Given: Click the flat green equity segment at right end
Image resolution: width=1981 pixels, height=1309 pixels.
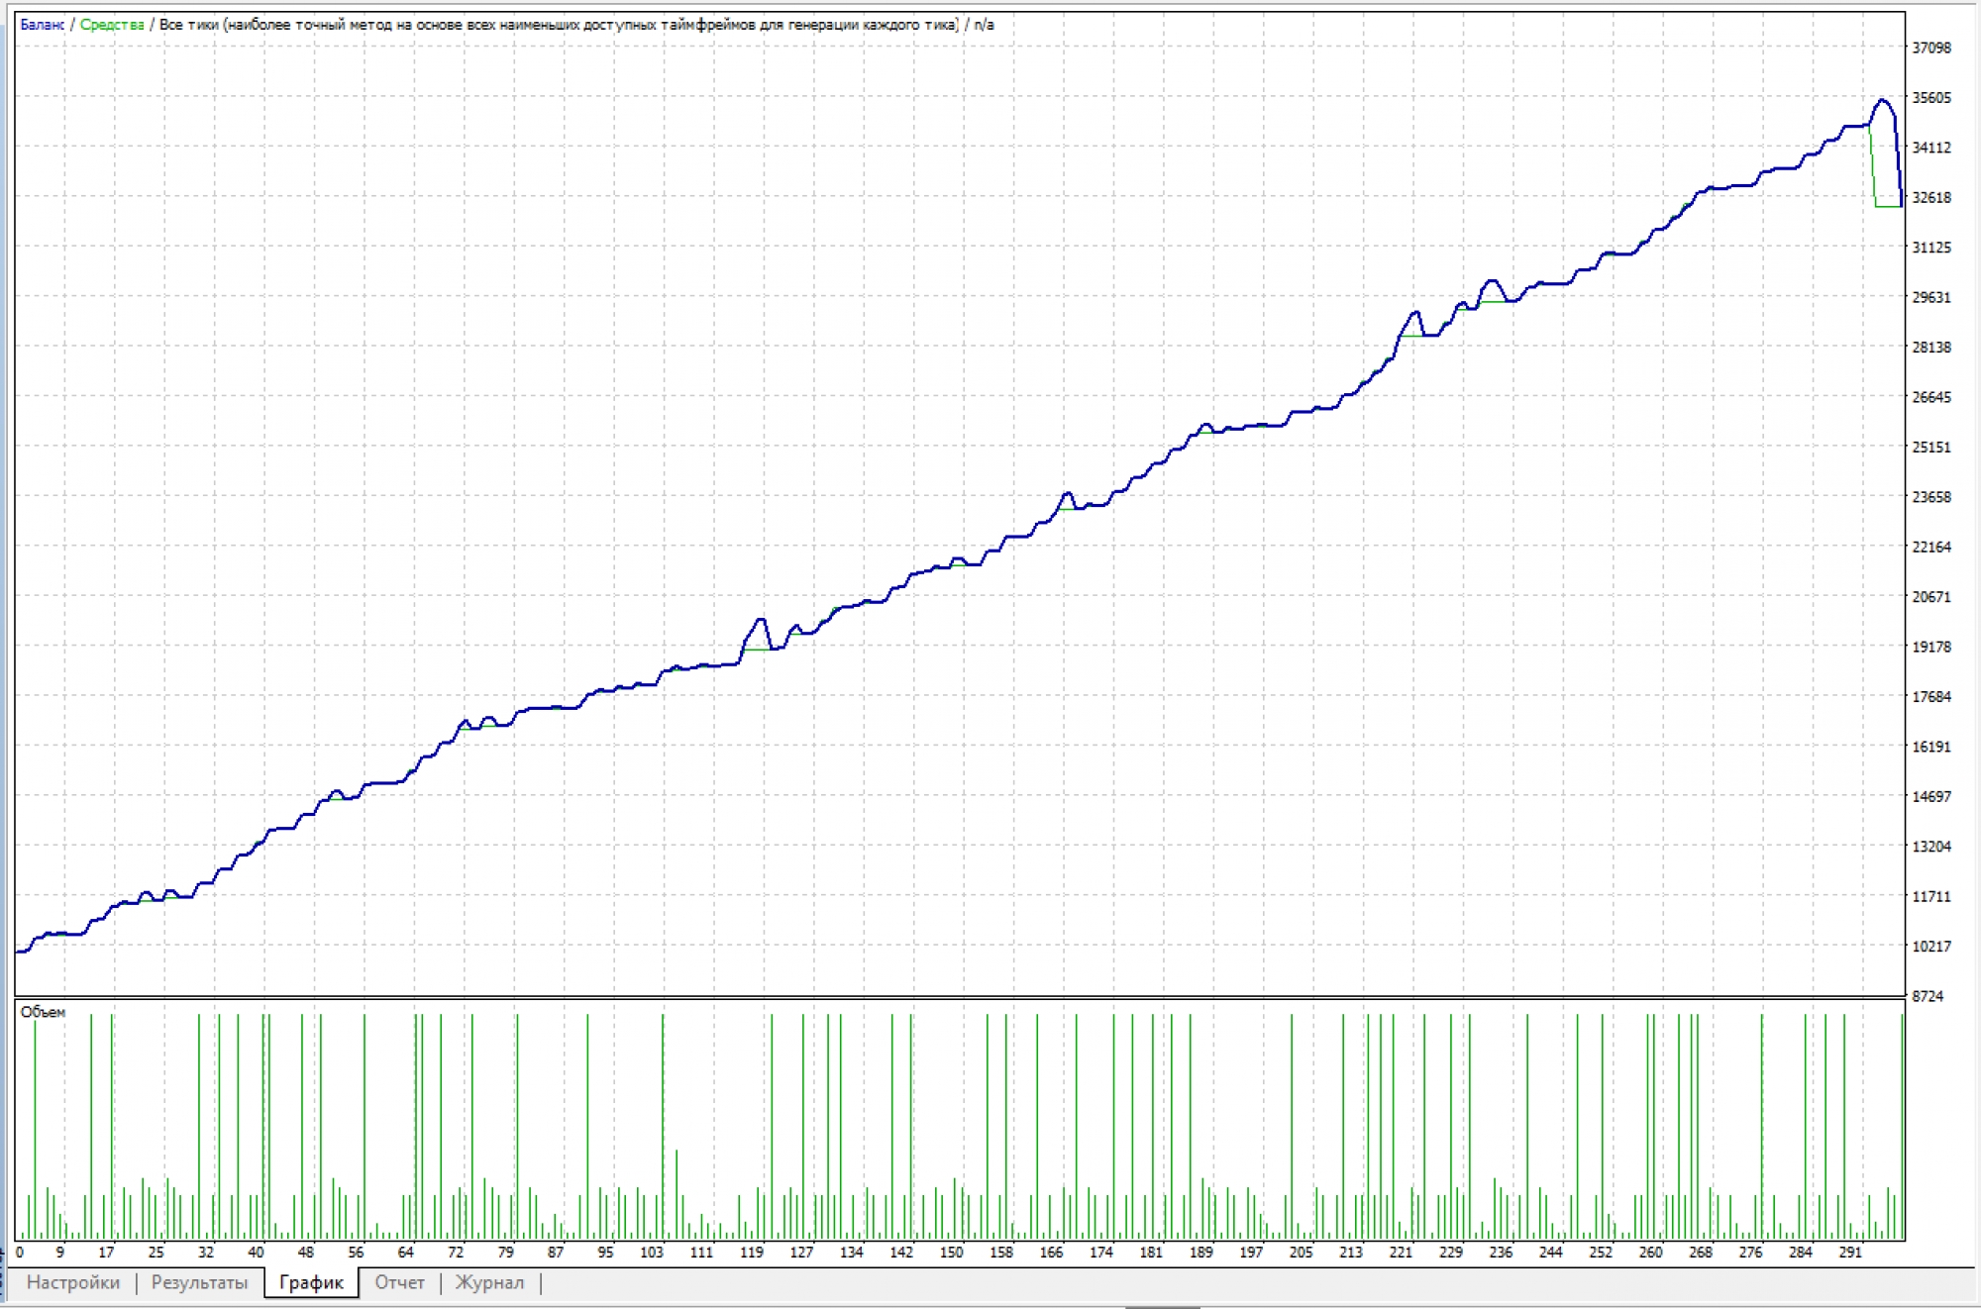Looking at the screenshot, I should point(1888,206).
